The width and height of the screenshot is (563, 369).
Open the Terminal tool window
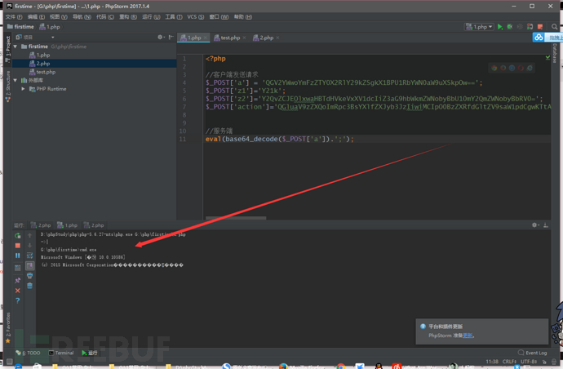[x=61, y=353]
